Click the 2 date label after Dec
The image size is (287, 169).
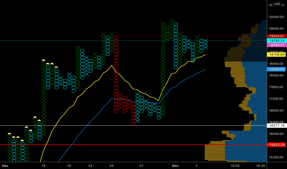(x=196, y=166)
